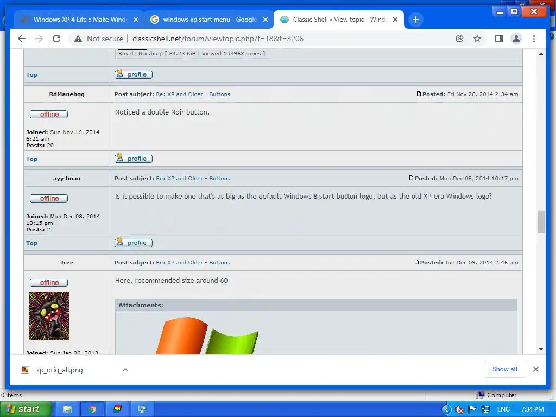The height and width of the screenshot is (417, 556).
Task: Click Jcee's offline status badge
Action: coord(49,282)
